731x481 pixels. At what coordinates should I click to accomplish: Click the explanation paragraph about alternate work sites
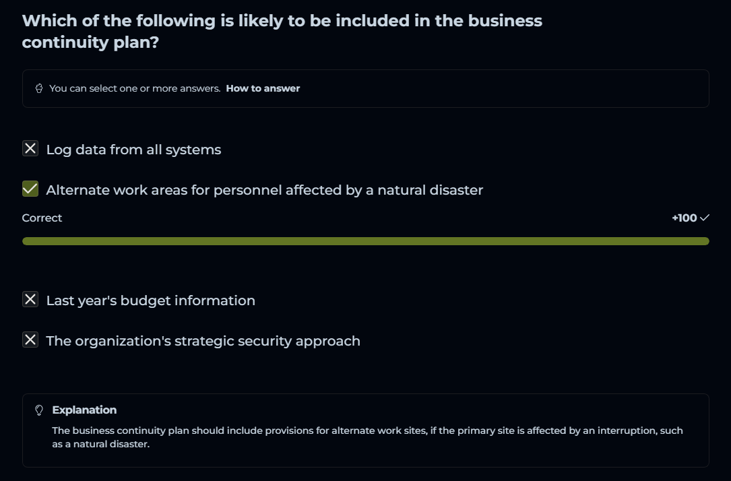pyautogui.click(x=367, y=437)
